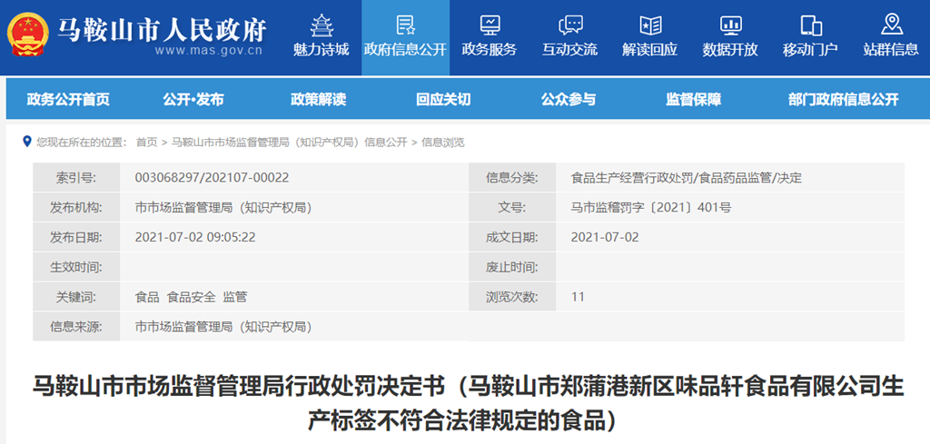The image size is (930, 444).
Task: Click the 信息浏览 breadcrumb
Action: (443, 143)
